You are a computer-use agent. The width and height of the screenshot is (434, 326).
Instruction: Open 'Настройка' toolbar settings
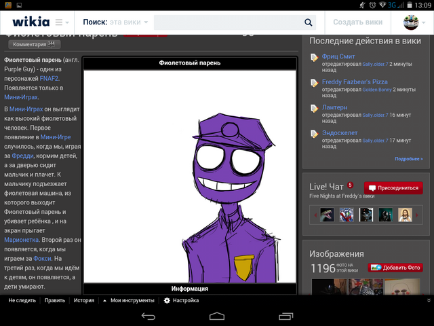point(181,300)
